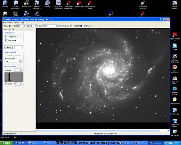The width and height of the screenshot is (181, 145).
Task: Expand the Channel dropdown
Action: tap(18, 70)
